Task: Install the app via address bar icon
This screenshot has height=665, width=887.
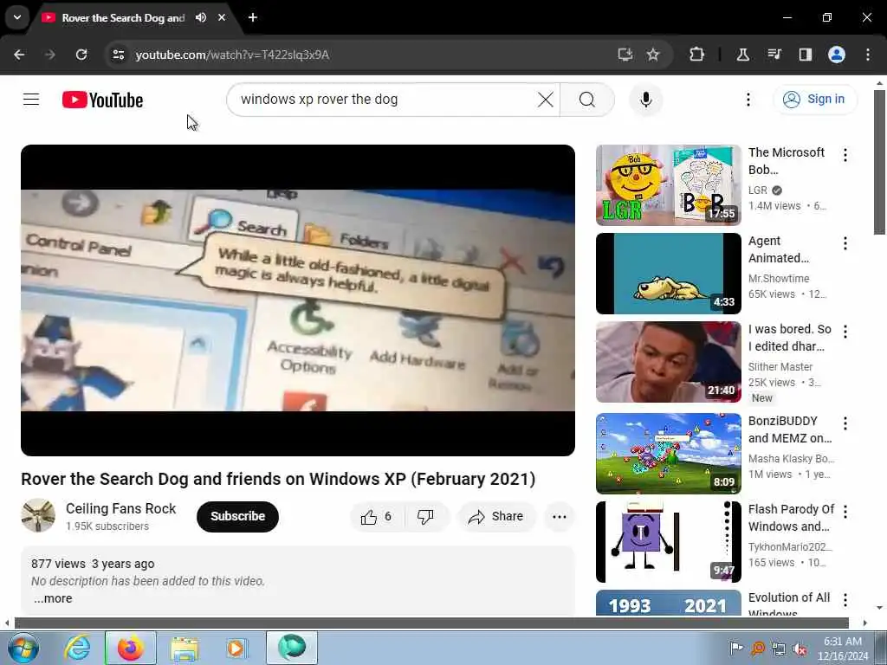Action: point(625,55)
